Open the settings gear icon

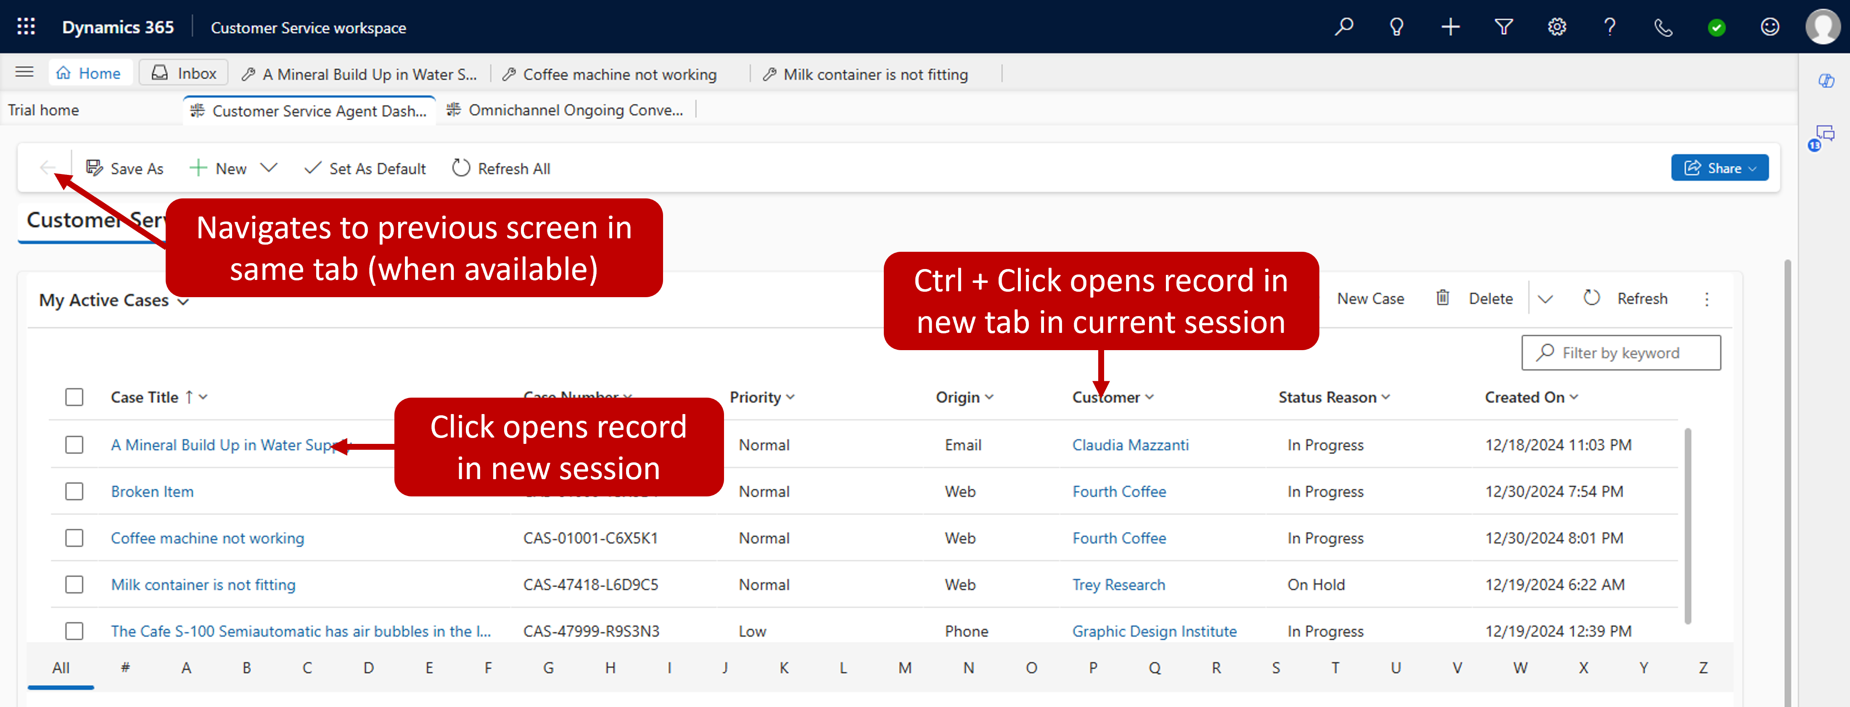1557,26
